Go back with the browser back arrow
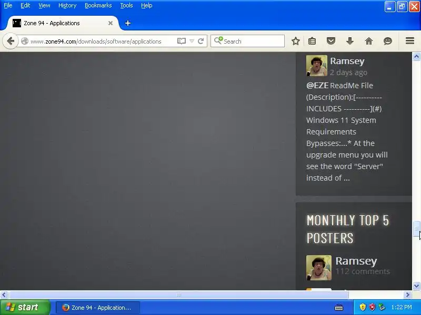The width and height of the screenshot is (421, 315). pos(11,41)
